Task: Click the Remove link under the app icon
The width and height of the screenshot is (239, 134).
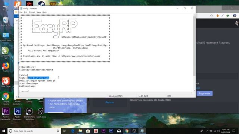Action: tap(109, 102)
